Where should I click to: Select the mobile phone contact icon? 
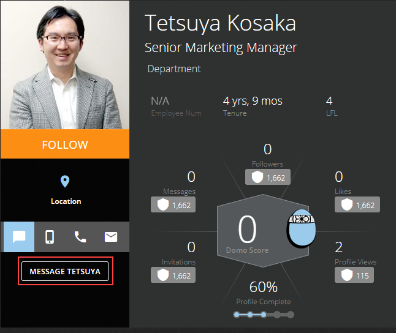[50, 237]
